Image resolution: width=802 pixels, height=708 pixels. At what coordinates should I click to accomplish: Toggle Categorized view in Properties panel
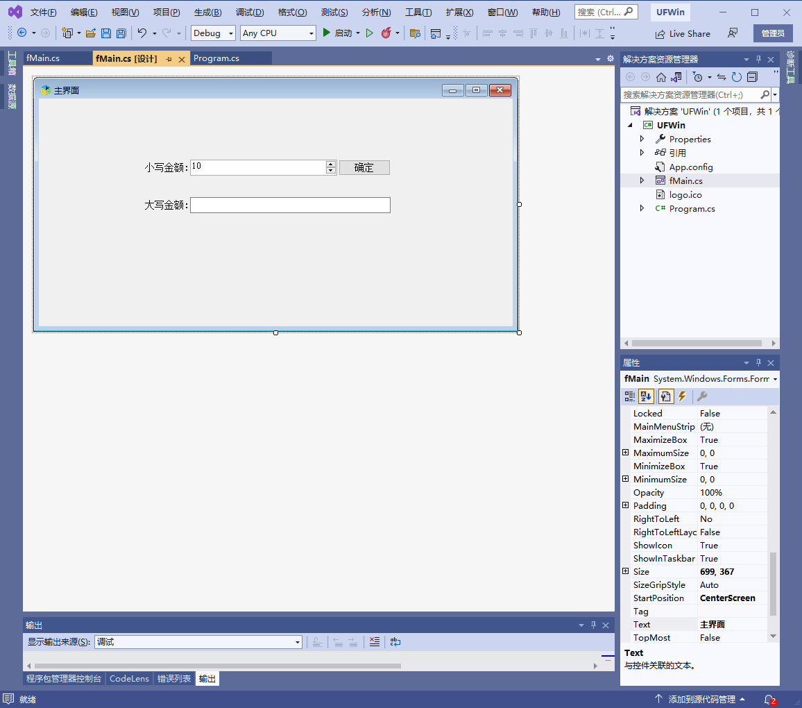pyautogui.click(x=630, y=396)
